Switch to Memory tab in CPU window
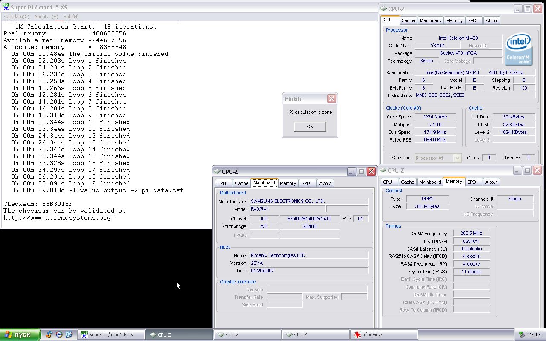This screenshot has width=546, height=341. [454, 20]
